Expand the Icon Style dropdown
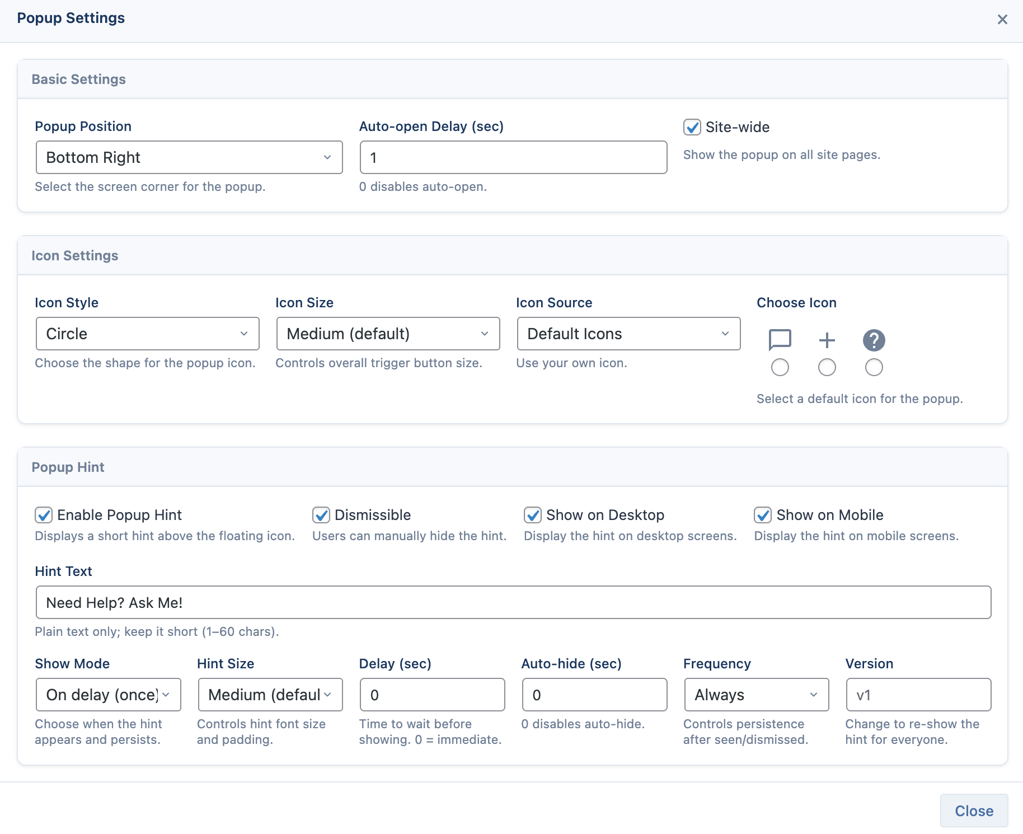 (x=148, y=334)
